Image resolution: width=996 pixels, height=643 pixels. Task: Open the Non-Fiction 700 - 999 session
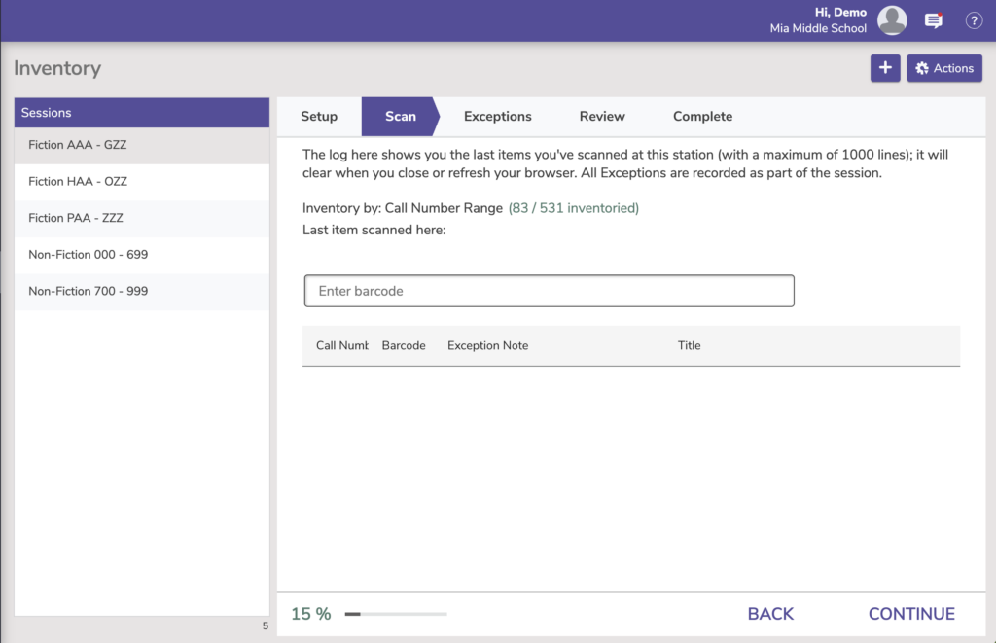click(x=89, y=291)
